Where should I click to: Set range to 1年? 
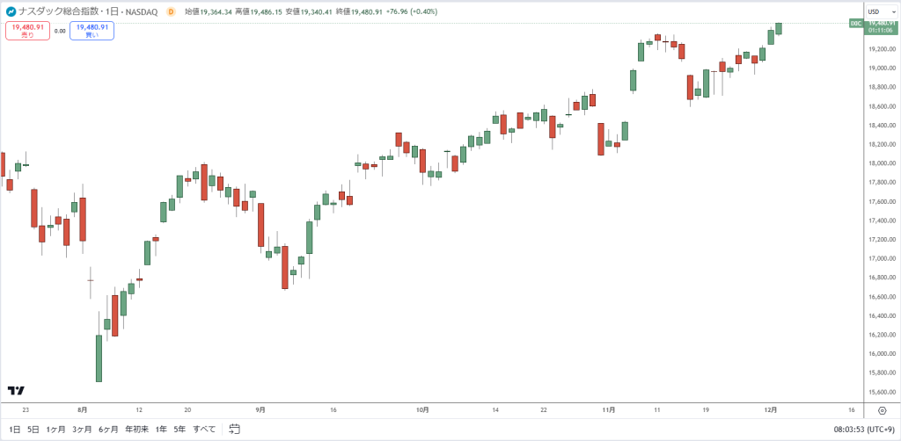(x=162, y=429)
